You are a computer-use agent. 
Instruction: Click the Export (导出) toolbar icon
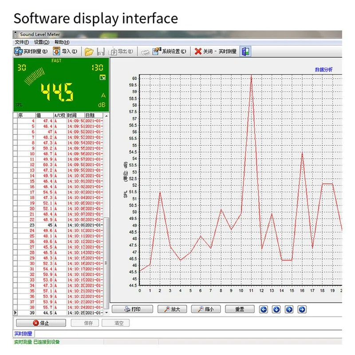click(x=121, y=51)
